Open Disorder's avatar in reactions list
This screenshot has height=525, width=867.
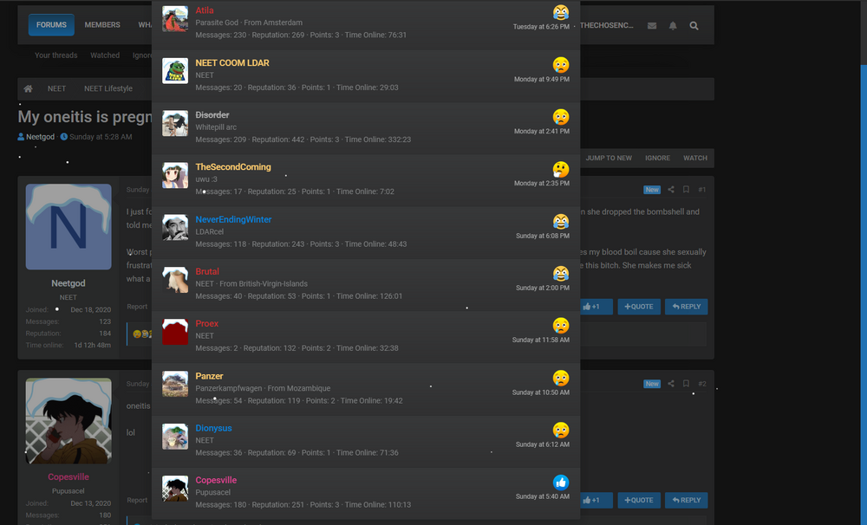pyautogui.click(x=175, y=123)
